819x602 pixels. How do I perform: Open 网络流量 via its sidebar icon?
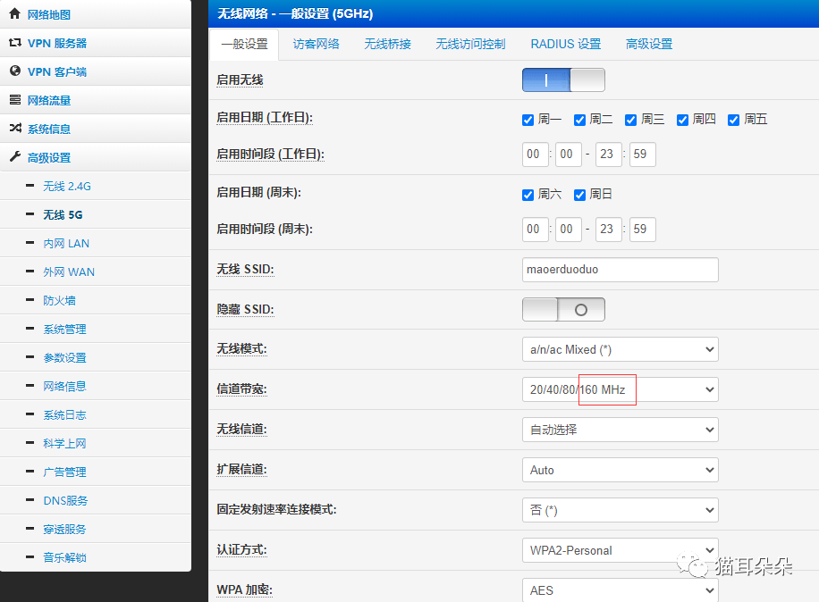pyautogui.click(x=15, y=99)
